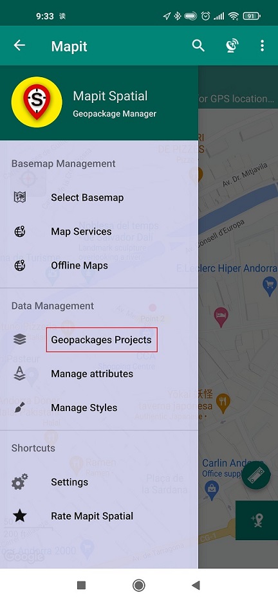
Task: Tap the Wi-Fi status icon
Action: [233, 16]
